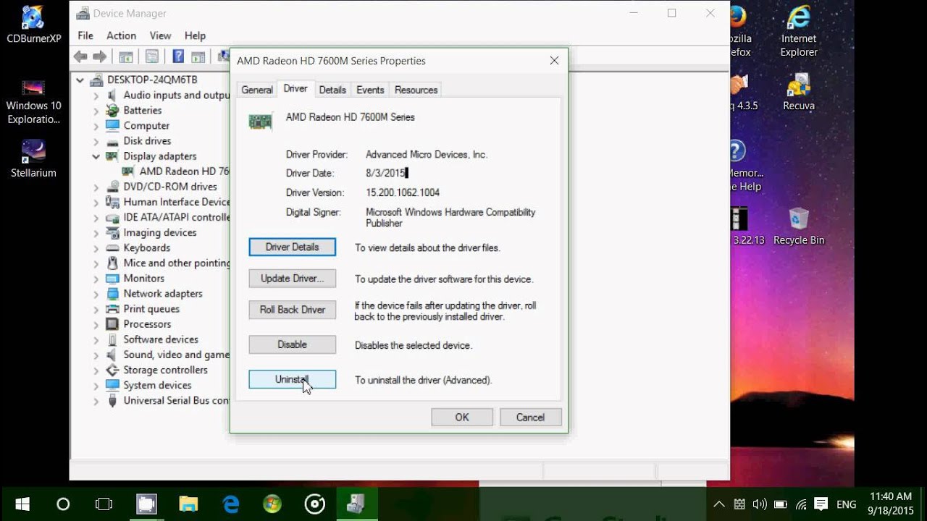Show hidden system tray icons chevron
Viewport: 927px width, 521px height.
pos(718,504)
